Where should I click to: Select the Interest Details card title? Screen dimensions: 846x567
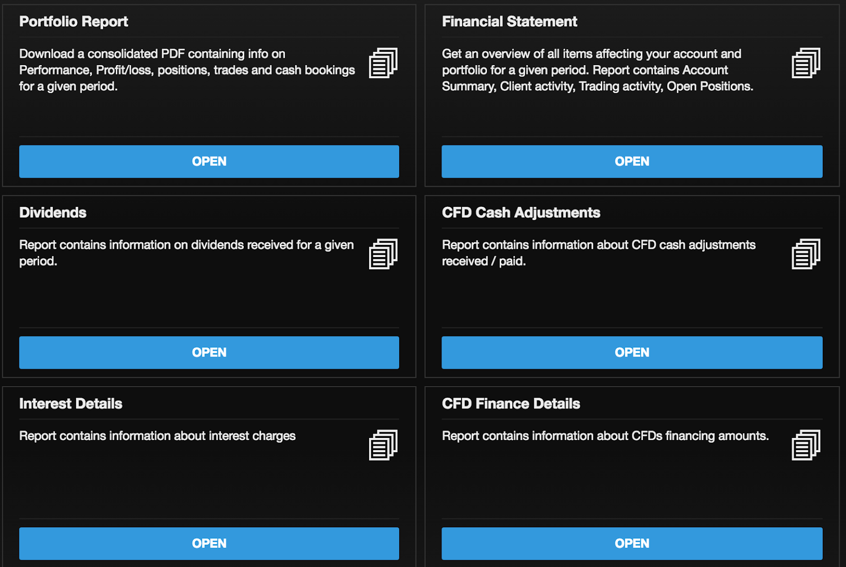(70, 404)
